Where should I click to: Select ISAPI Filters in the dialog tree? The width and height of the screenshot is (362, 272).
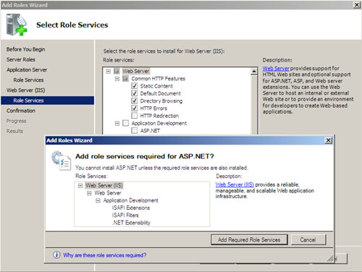point(125,215)
